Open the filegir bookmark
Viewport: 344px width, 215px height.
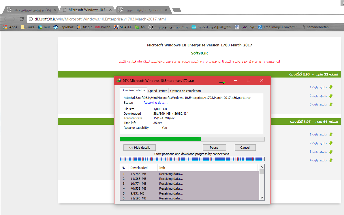pos(84,27)
